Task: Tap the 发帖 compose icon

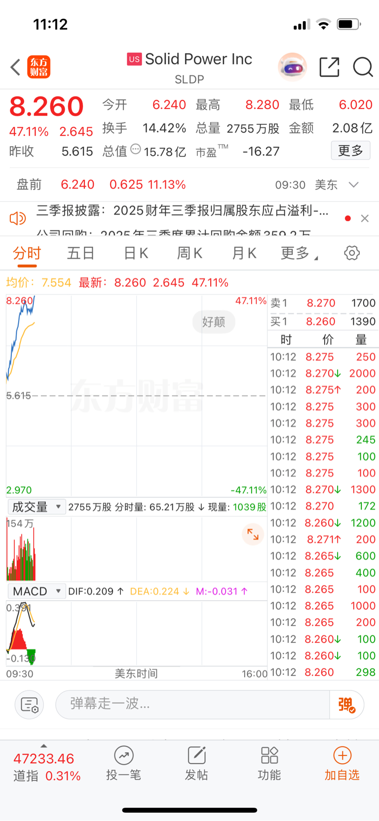Action: (x=196, y=755)
